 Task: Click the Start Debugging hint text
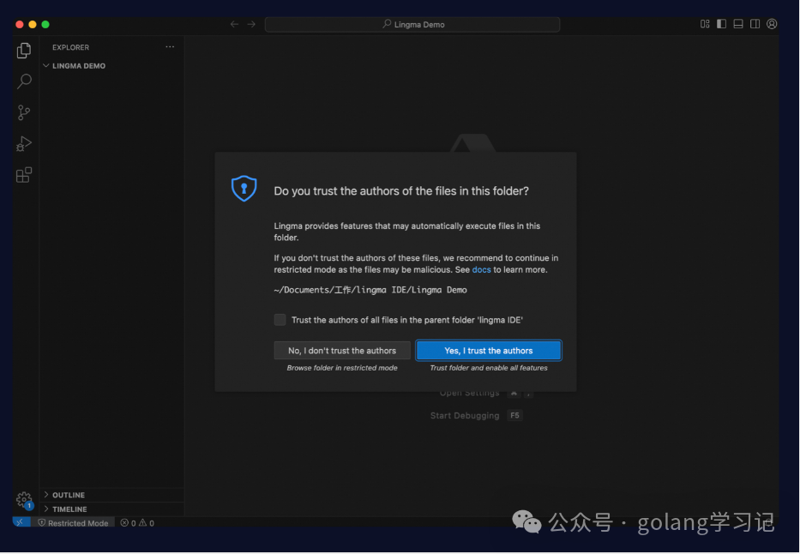click(464, 416)
